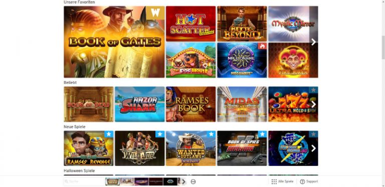Click the W badge on Book of Gates

(x=155, y=12)
